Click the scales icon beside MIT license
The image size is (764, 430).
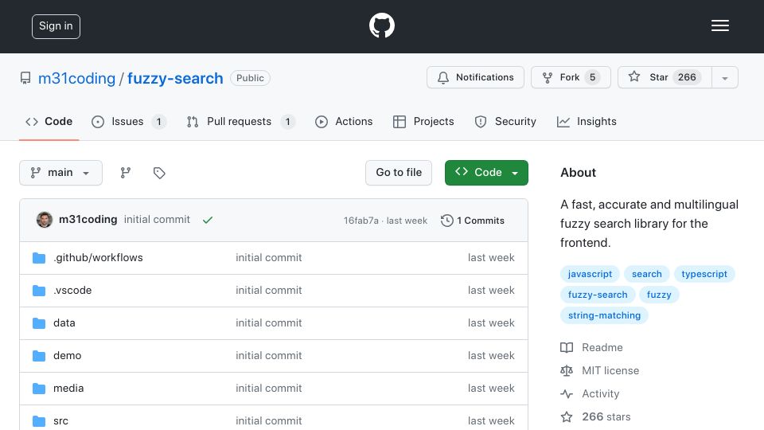567,371
